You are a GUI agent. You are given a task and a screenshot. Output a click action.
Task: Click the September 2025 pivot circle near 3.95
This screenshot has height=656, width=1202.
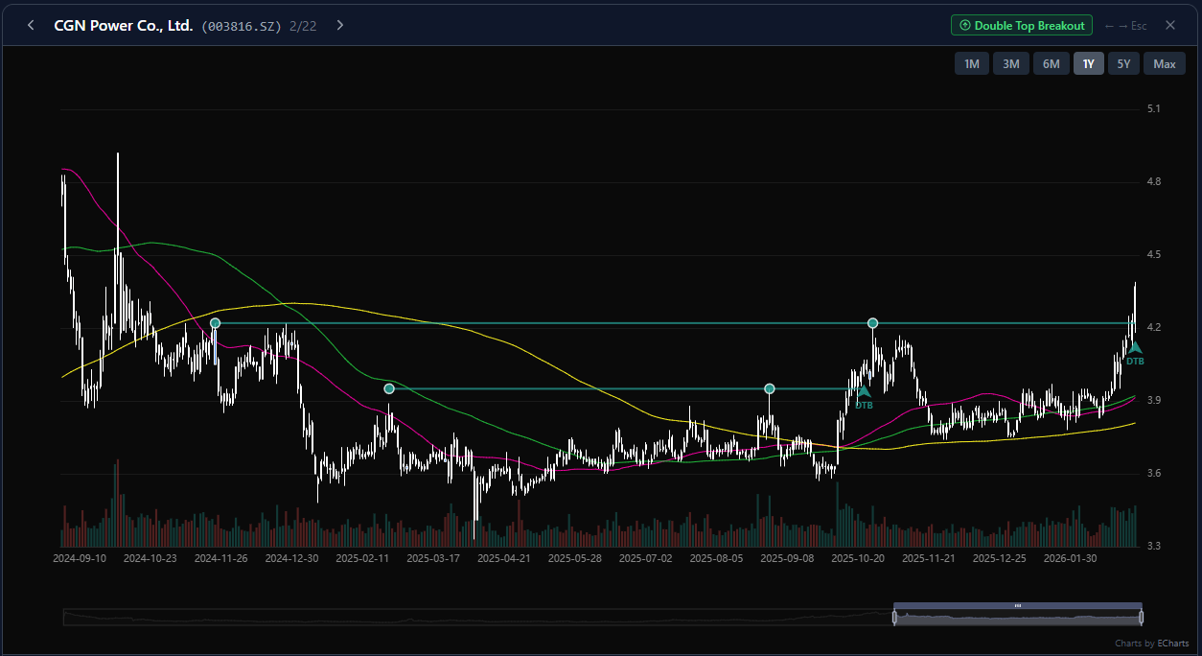(x=769, y=388)
